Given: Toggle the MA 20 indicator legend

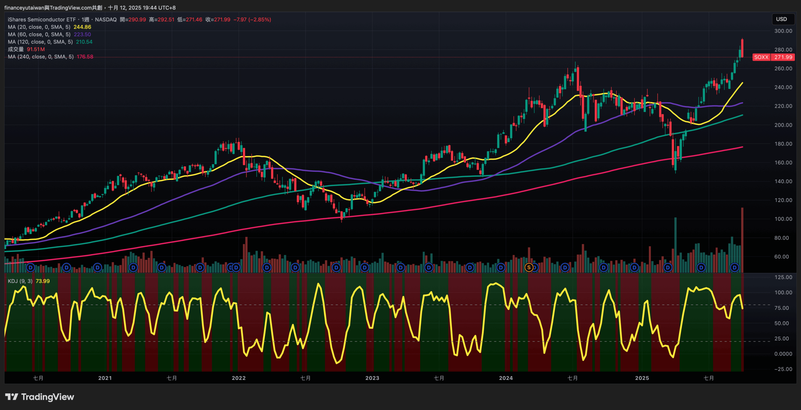Looking at the screenshot, I should click(x=39, y=27).
